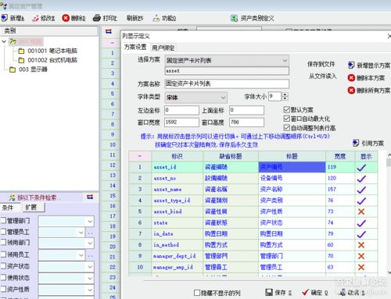Toggle 默认方案 checkbox
The width and height of the screenshot is (391, 299).
(287, 109)
